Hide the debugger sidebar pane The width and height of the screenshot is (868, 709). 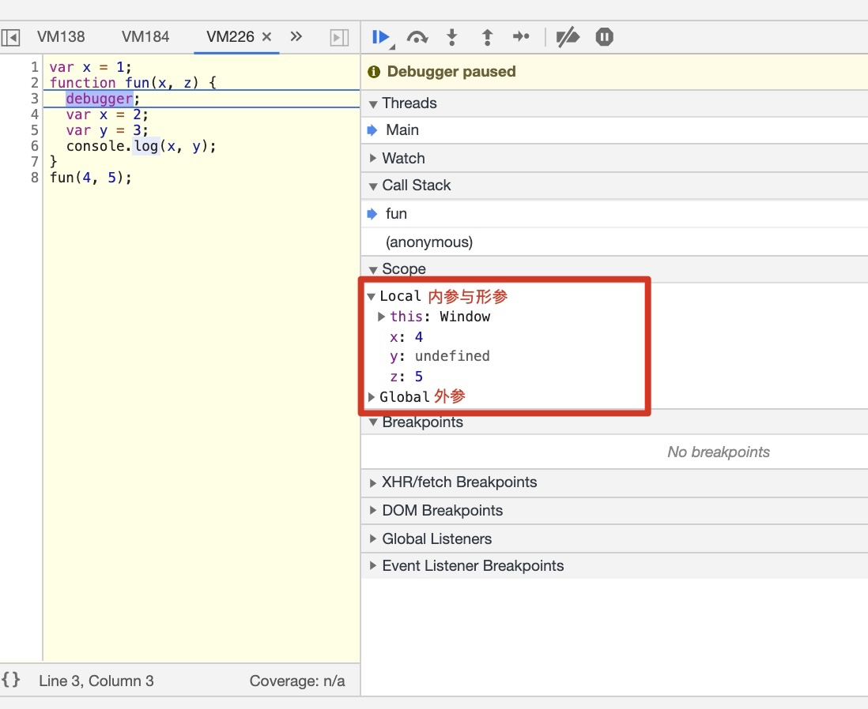tap(339, 38)
